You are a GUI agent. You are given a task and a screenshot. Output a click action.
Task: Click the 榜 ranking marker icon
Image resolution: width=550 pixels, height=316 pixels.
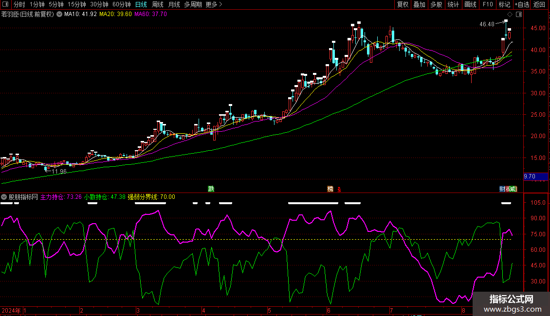pos(330,189)
